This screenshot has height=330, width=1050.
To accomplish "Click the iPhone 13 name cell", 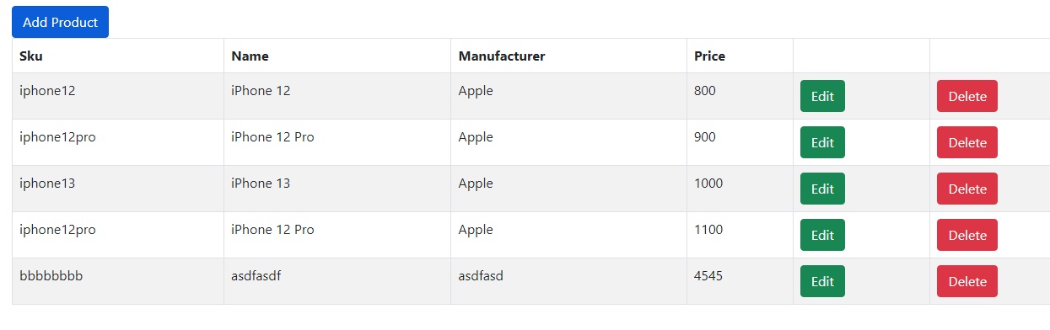I will pyautogui.click(x=337, y=189).
